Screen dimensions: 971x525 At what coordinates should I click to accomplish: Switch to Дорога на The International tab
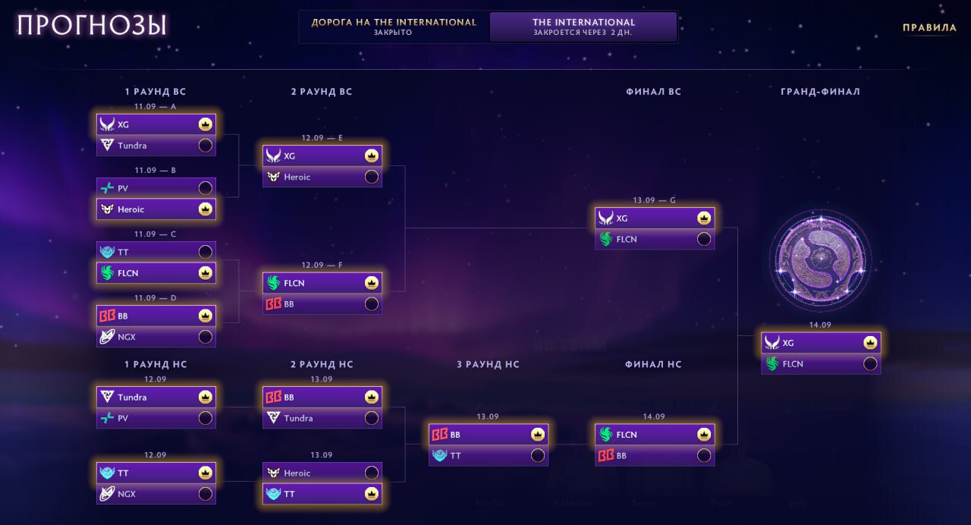[x=394, y=27]
